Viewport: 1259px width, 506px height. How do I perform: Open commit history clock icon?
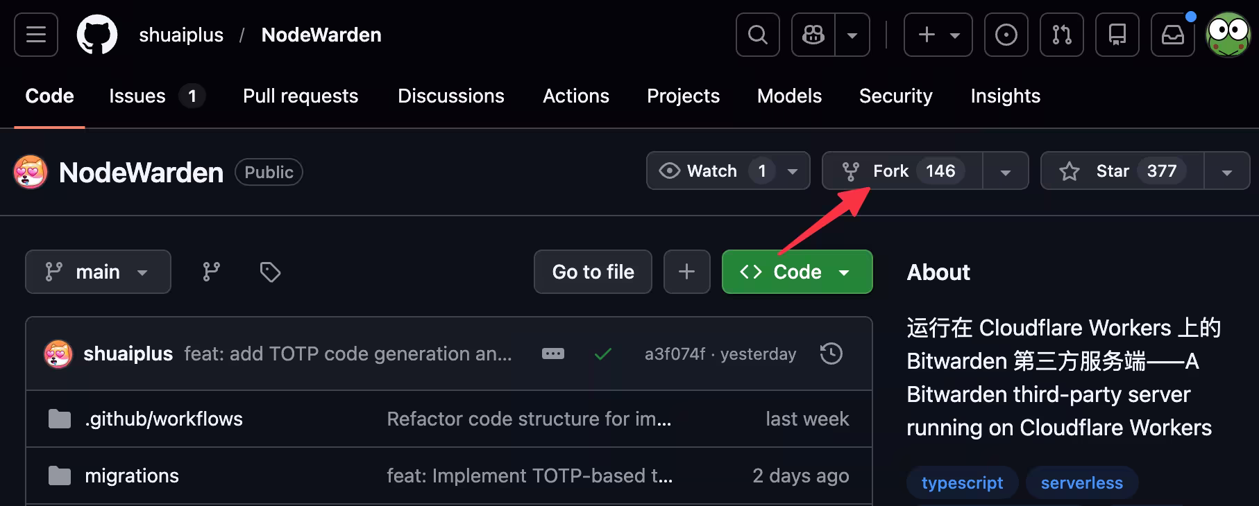(x=831, y=354)
